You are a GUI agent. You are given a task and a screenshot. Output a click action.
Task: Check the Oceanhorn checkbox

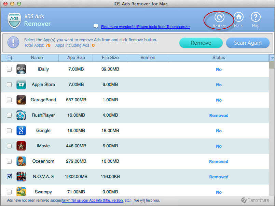9,161
